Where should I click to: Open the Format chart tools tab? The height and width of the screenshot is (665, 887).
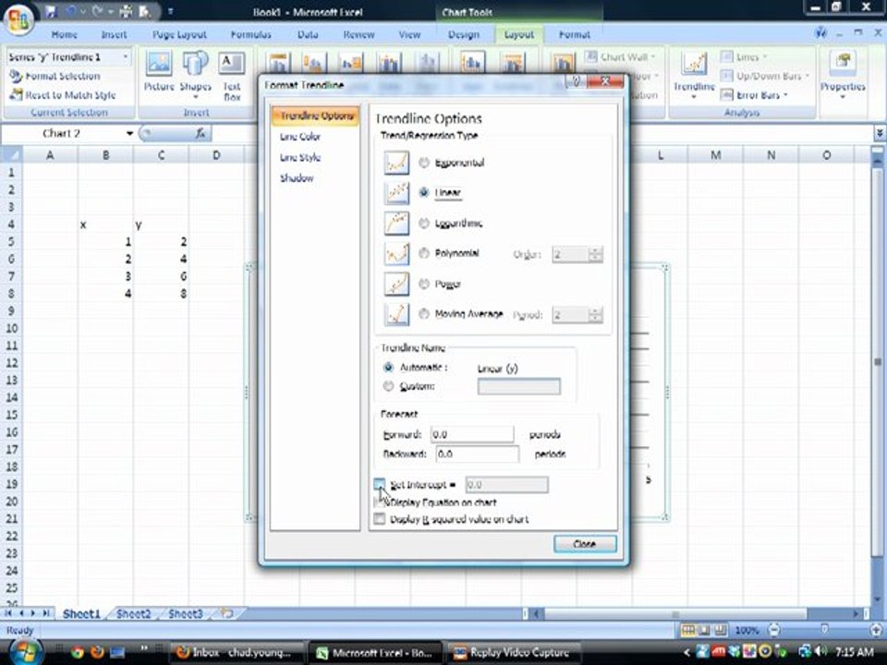click(574, 34)
